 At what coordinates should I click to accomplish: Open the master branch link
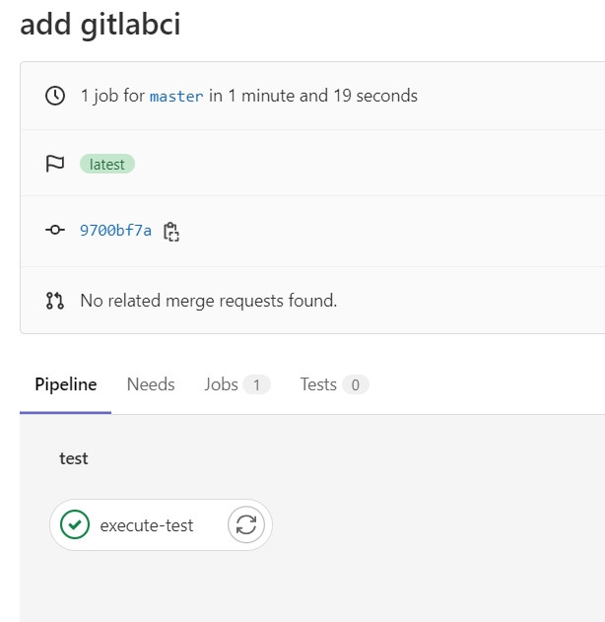click(x=176, y=96)
